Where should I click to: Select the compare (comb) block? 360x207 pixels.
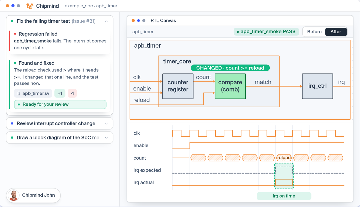point(230,86)
